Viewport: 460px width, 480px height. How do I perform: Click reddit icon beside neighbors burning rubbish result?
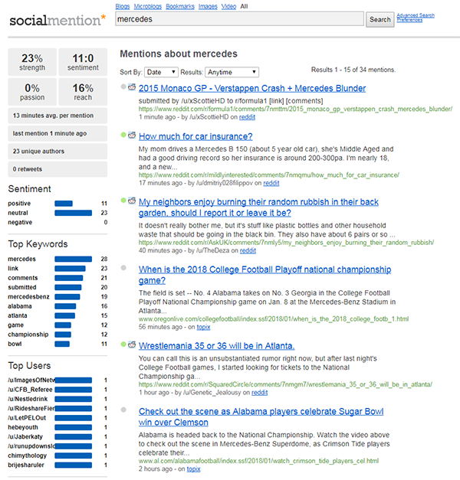click(x=132, y=201)
